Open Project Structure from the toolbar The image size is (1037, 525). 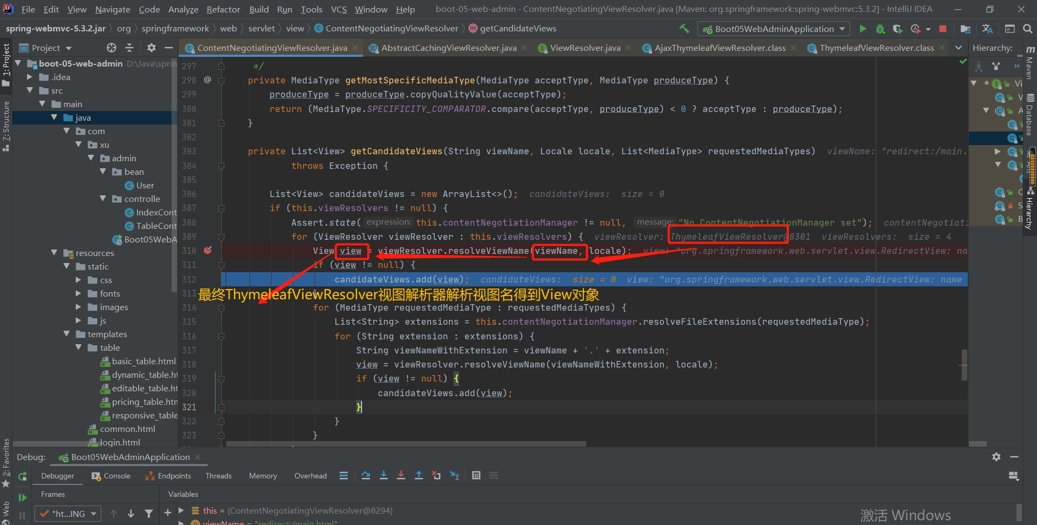[965, 29]
